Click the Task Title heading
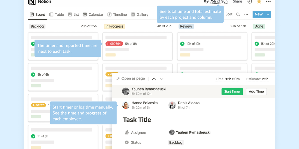 [x=137, y=120]
